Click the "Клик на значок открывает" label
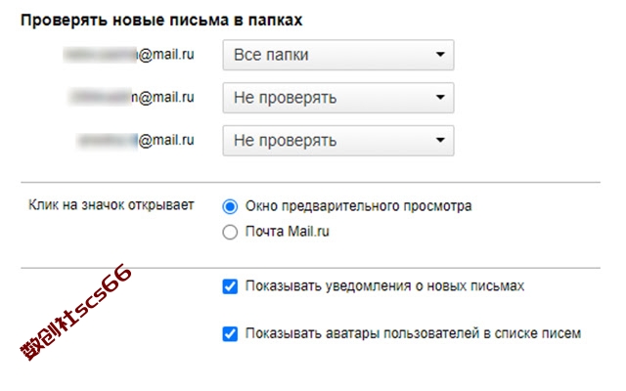This screenshot has height=391, width=626. click(x=111, y=205)
